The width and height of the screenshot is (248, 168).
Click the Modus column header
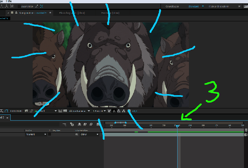coord(29,131)
